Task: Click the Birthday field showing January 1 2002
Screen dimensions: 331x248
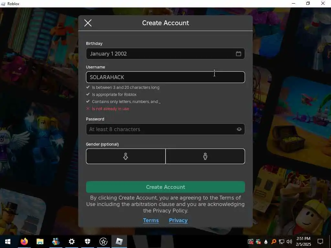Action: (x=165, y=54)
